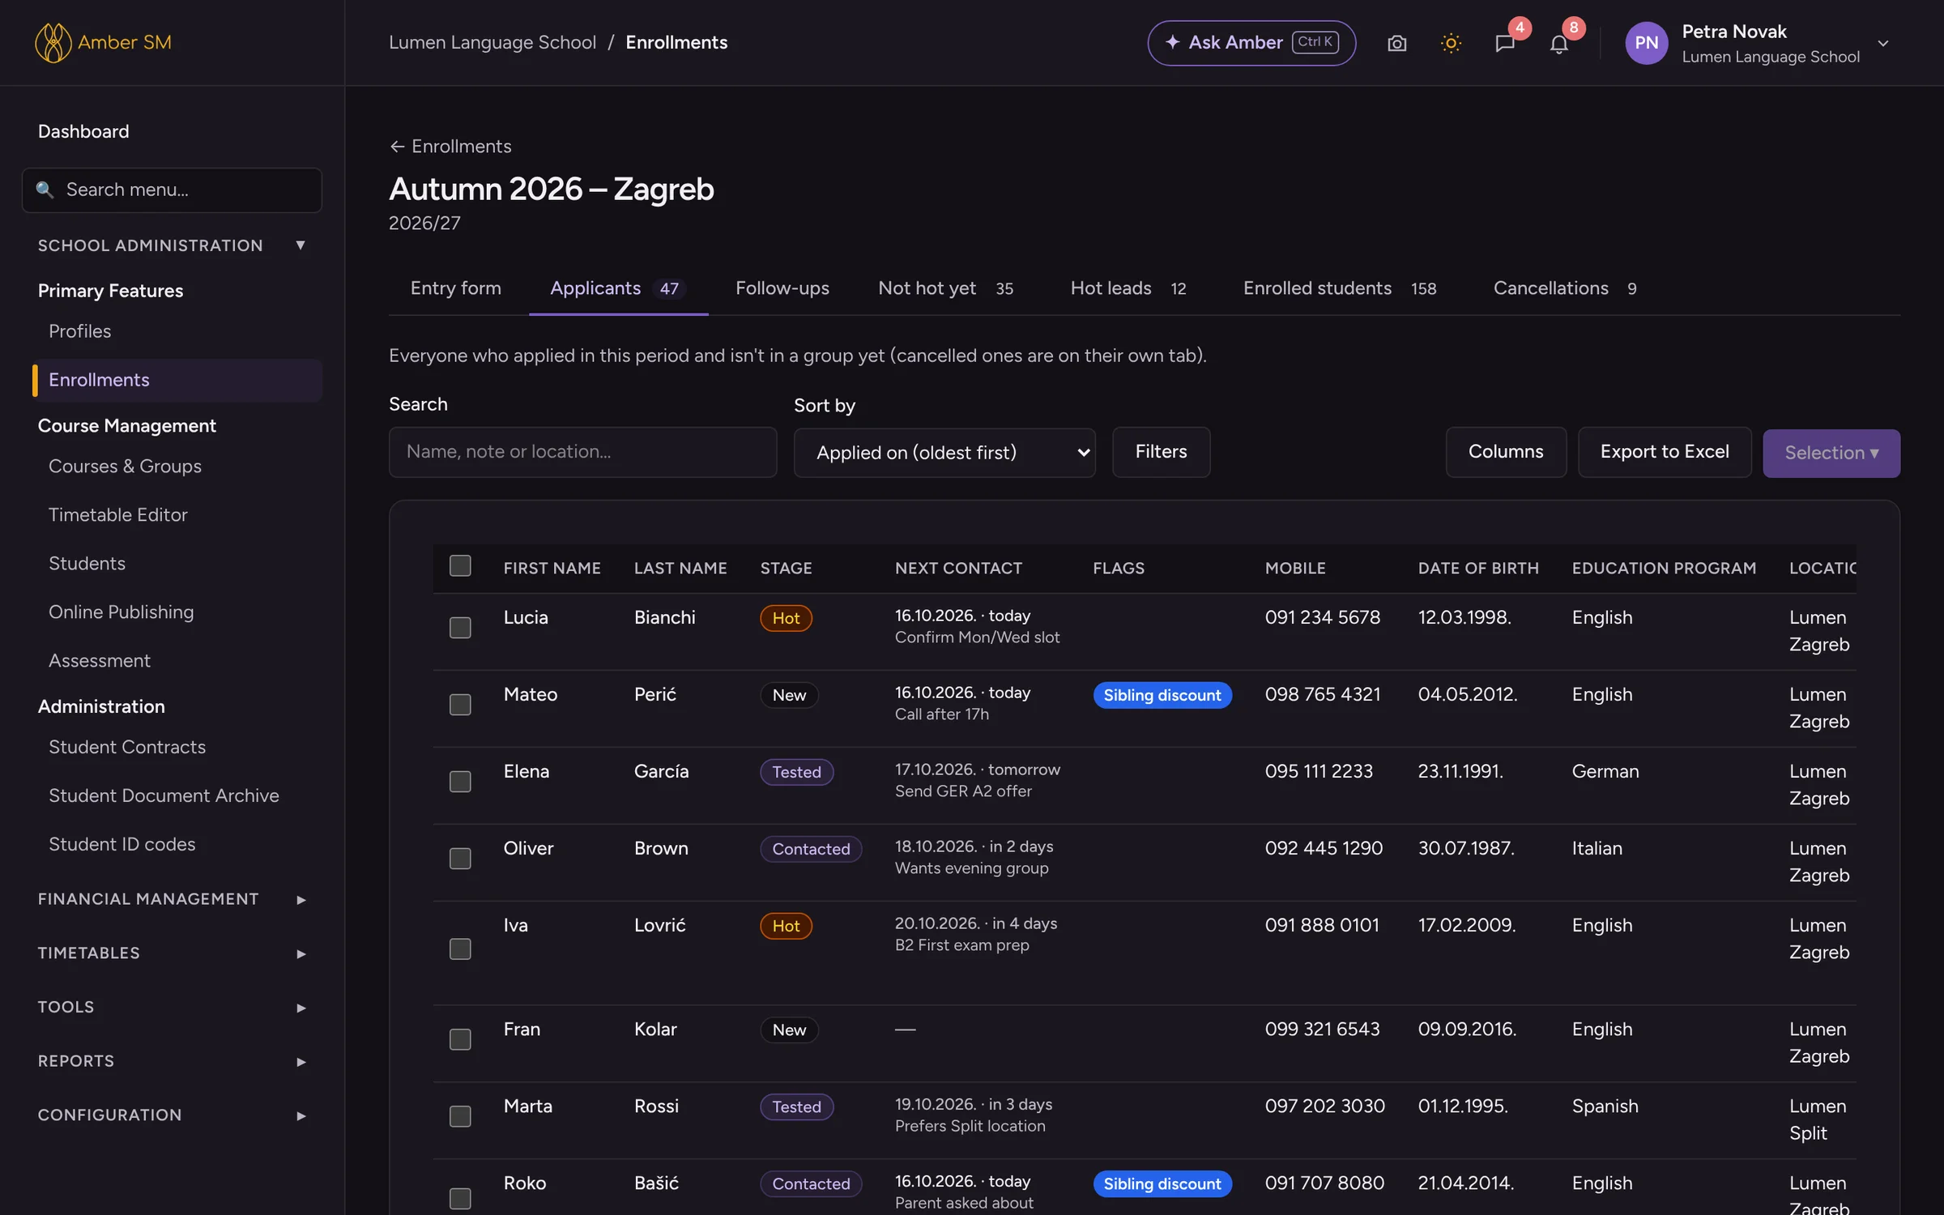The width and height of the screenshot is (1944, 1215).
Task: Click the Hot stage badge for Lucia
Action: point(786,618)
